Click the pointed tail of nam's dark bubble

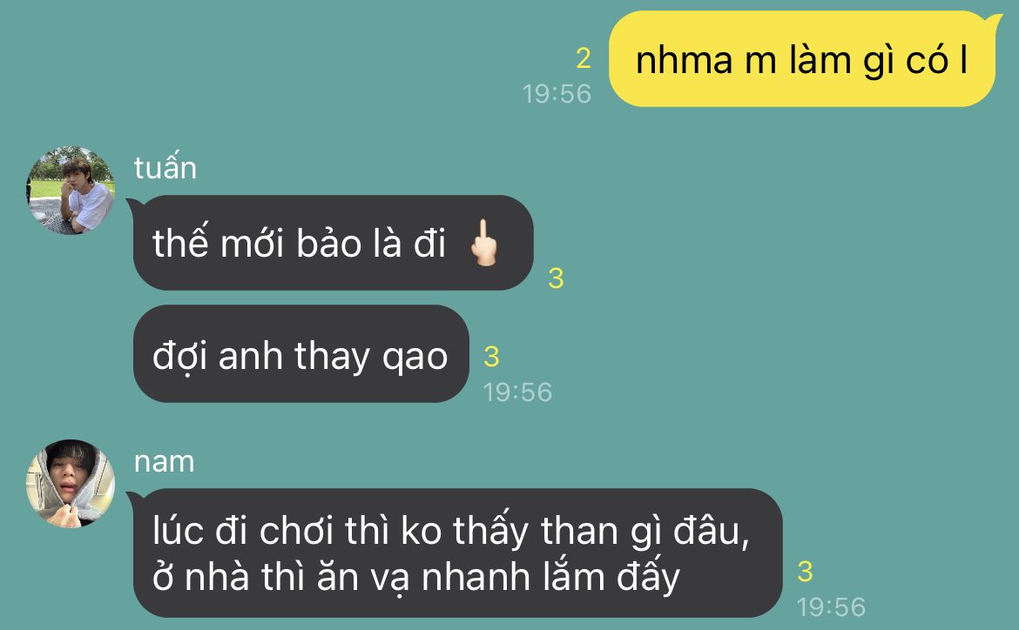133,499
